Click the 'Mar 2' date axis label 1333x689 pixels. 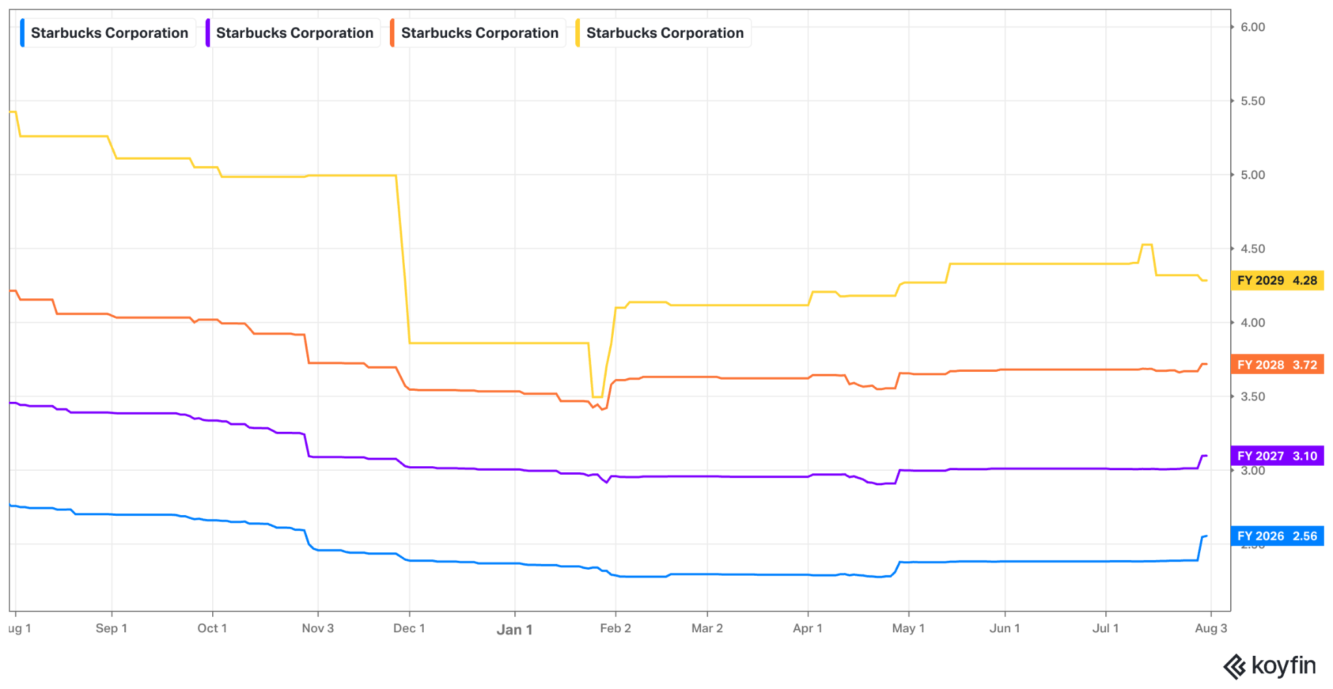(x=708, y=628)
